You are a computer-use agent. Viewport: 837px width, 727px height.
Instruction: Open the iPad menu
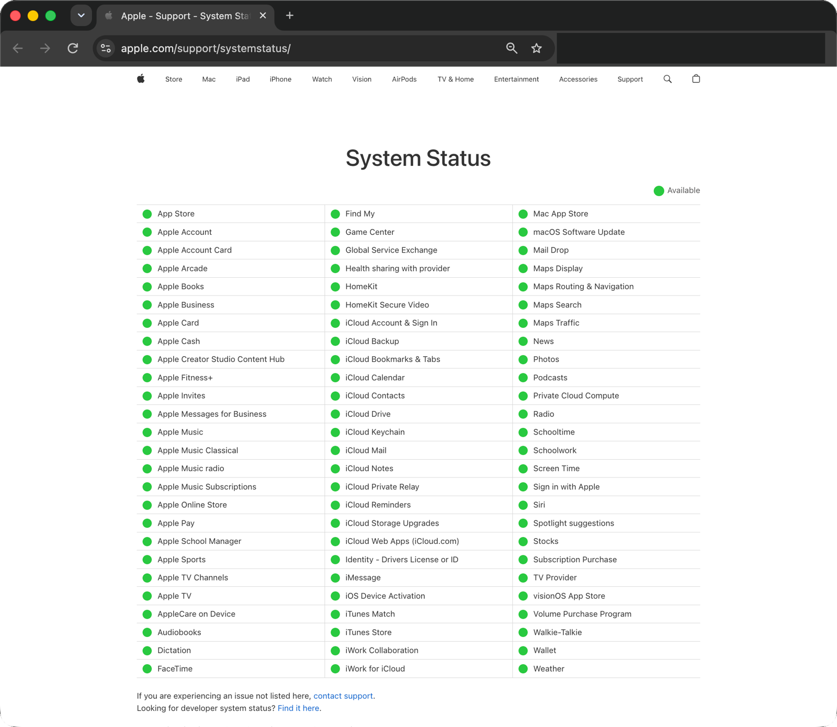pos(243,79)
